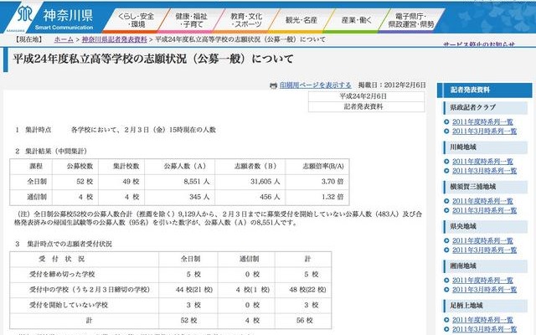Click the printer icon
This screenshot has width=536, height=335.
(x=273, y=85)
